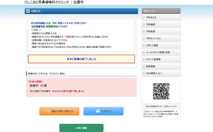This screenshot has height=132, width=213.
Task: Click the chevron beside 予約をとる in the menu
Action: 144,17
